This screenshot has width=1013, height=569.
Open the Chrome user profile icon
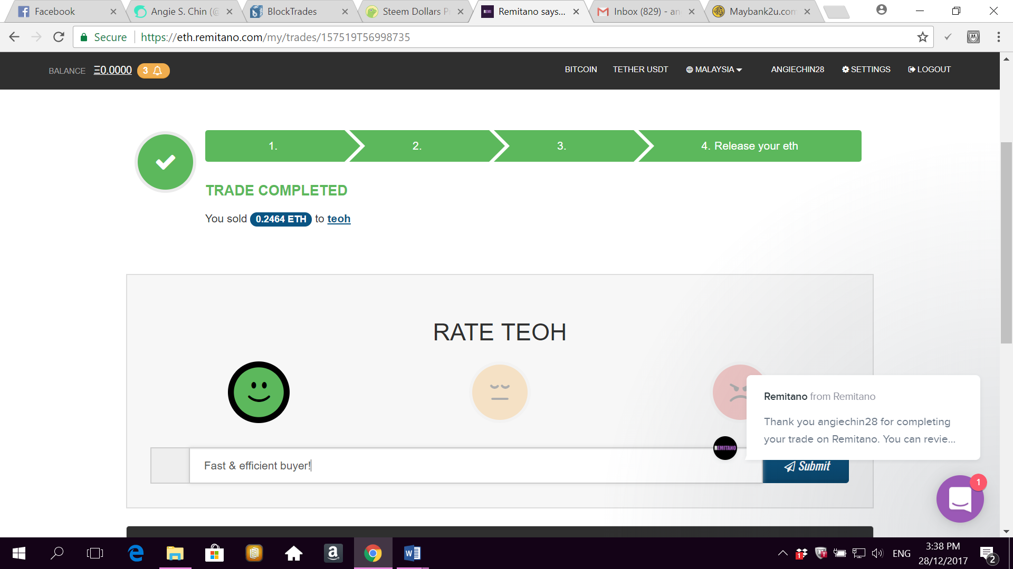(x=881, y=9)
